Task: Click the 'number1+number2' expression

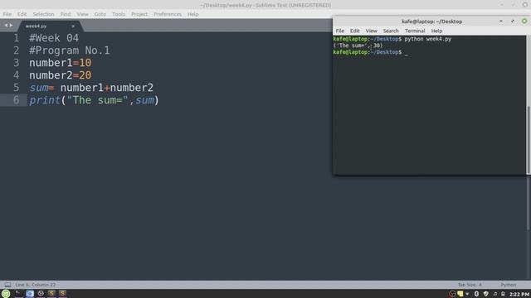Action: (x=107, y=88)
